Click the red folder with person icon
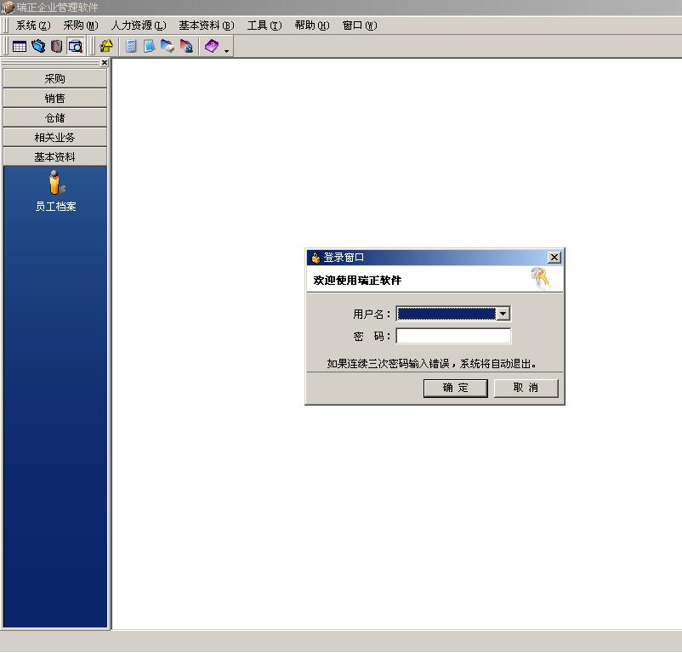This screenshot has height=653, width=682. click(186, 46)
